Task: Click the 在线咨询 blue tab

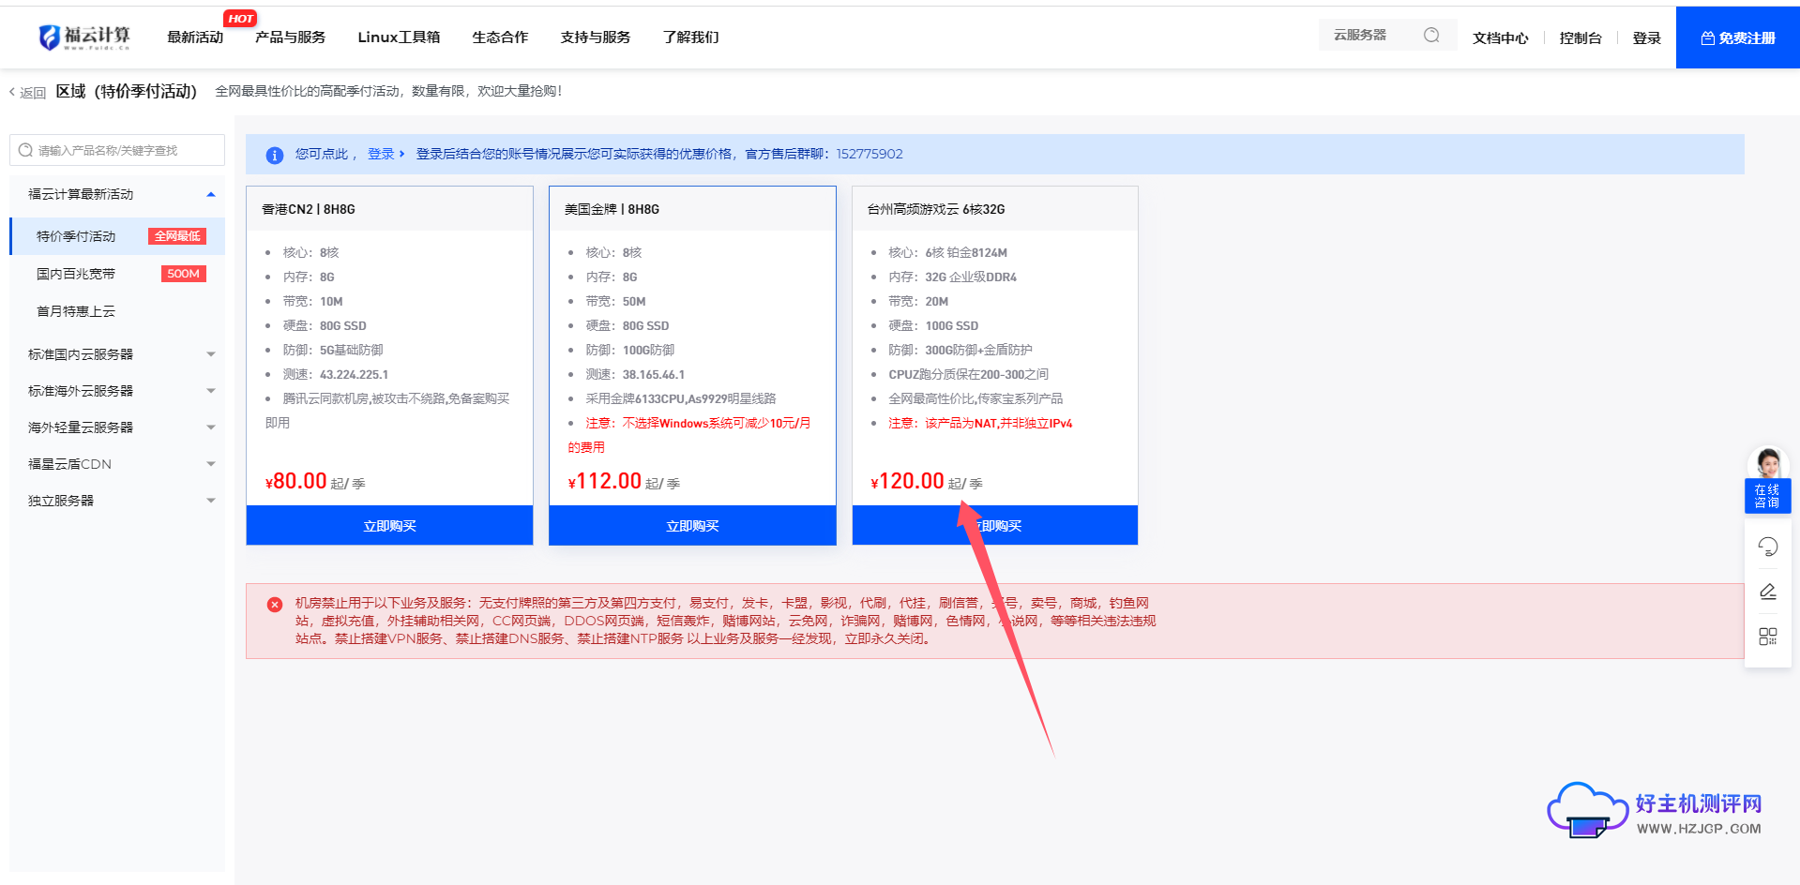Action: tap(1767, 496)
